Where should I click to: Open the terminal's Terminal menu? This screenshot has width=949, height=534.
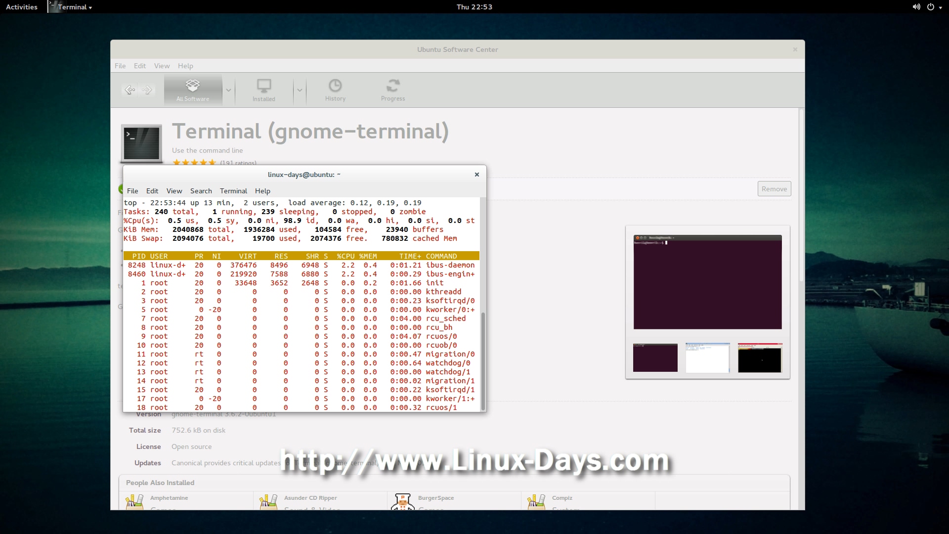[233, 191]
